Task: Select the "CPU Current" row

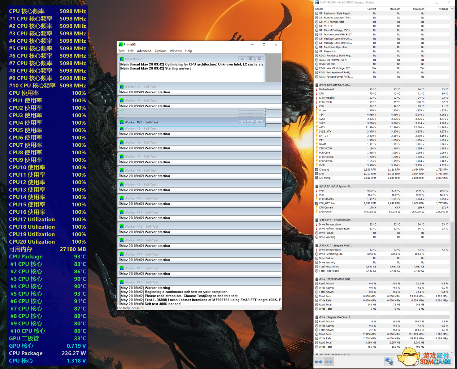Action: (382, 207)
